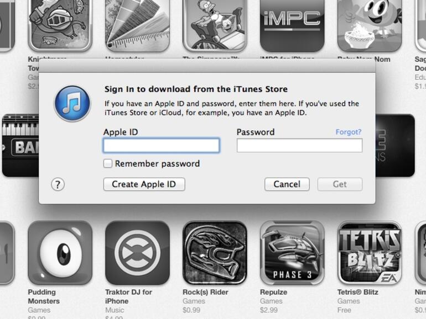This screenshot has height=319, width=426.
Task: Select the iMPC app icon
Action: point(292,26)
